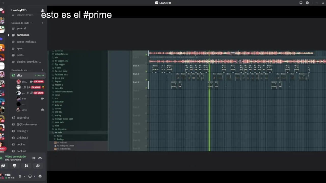Click the invite people icon beside LowKeyFR
326x183 pixels.
43,10
